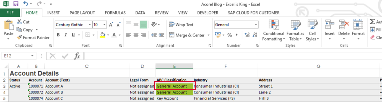Select the Account A cell
The image size is (382, 102).
(87, 86)
